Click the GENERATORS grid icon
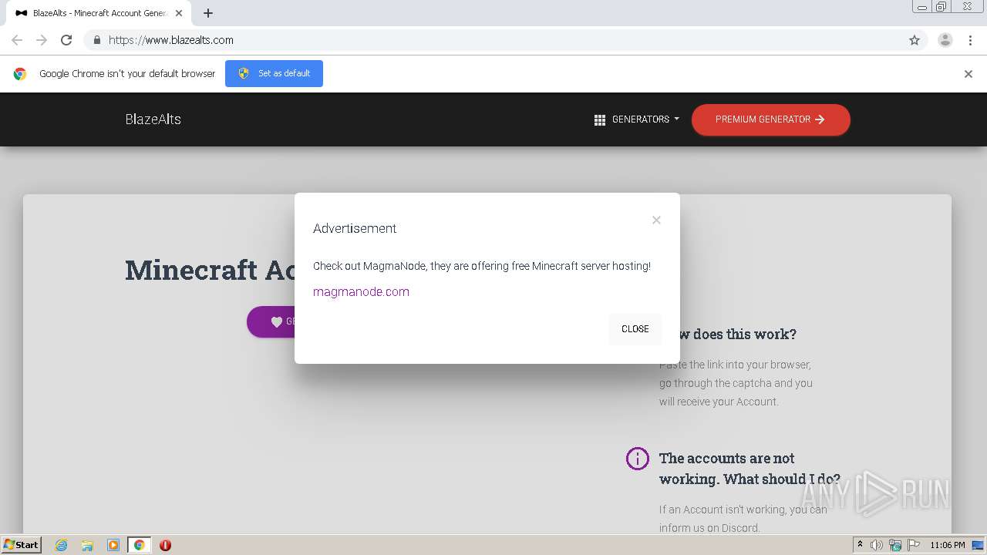The height and width of the screenshot is (555, 987). [x=600, y=120]
